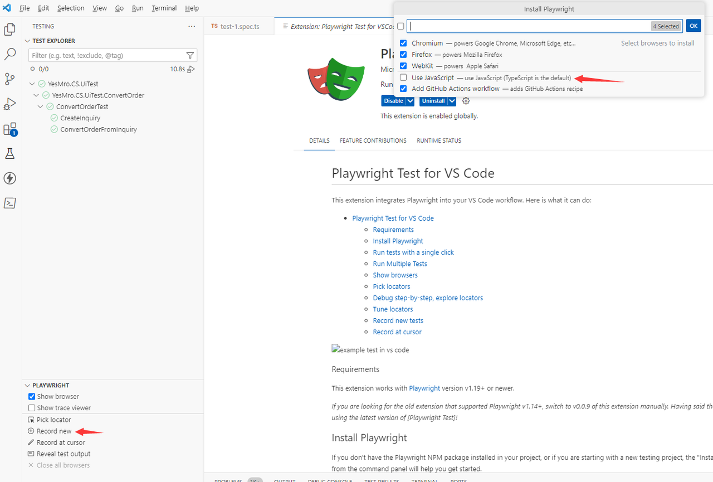Open the Tune locators link

[393, 309]
